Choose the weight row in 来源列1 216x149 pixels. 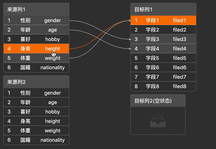(x=36, y=58)
